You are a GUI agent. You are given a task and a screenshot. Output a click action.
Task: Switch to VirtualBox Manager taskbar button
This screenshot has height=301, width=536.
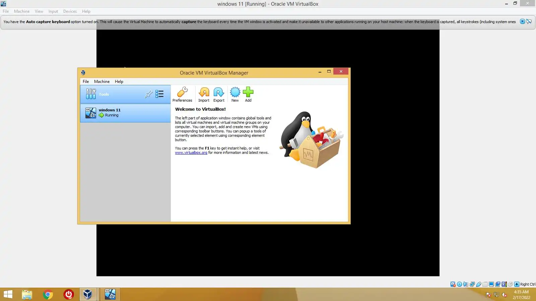pos(88,294)
